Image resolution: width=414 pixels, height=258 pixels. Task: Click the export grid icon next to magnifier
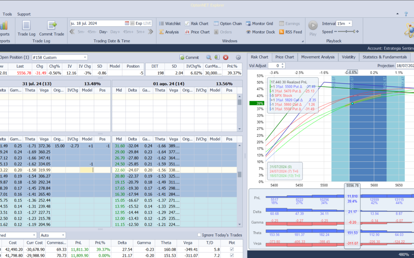pos(217,57)
